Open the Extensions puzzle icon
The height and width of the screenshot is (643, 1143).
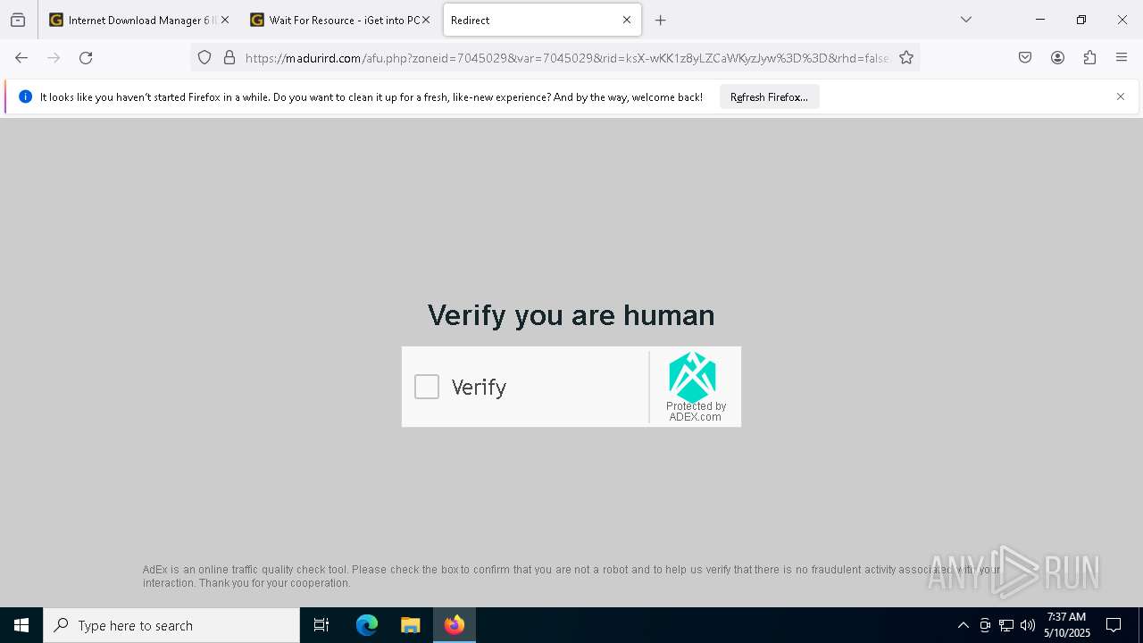point(1089,58)
